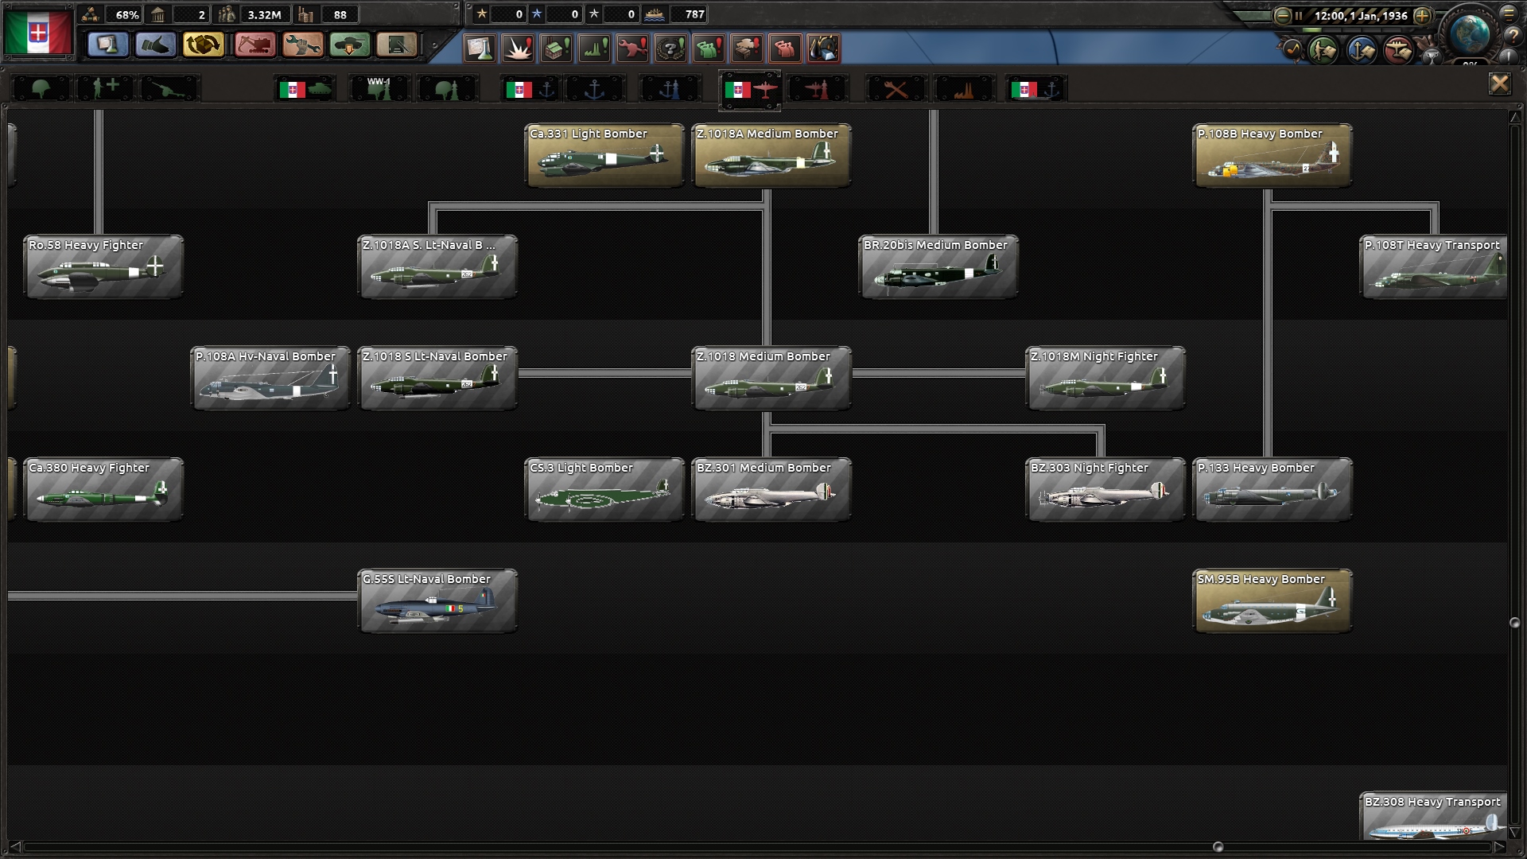Open the Recruit and Deploy button
The height and width of the screenshot is (859, 1527).
[350, 45]
